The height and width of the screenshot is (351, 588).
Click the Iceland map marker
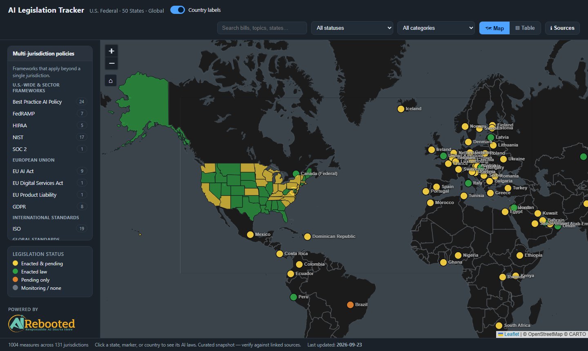(401, 109)
